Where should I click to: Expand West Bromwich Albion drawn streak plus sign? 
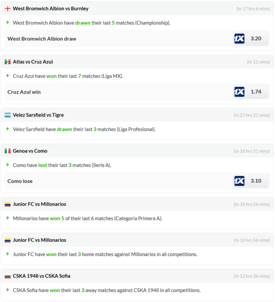click(7, 22)
